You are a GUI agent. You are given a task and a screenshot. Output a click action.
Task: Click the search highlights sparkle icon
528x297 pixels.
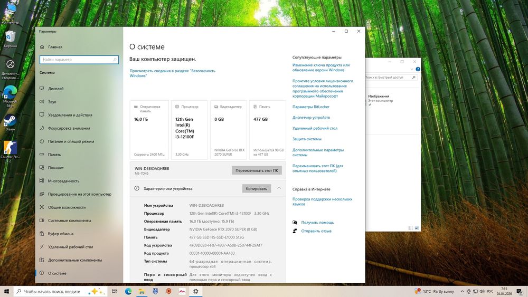96,291
